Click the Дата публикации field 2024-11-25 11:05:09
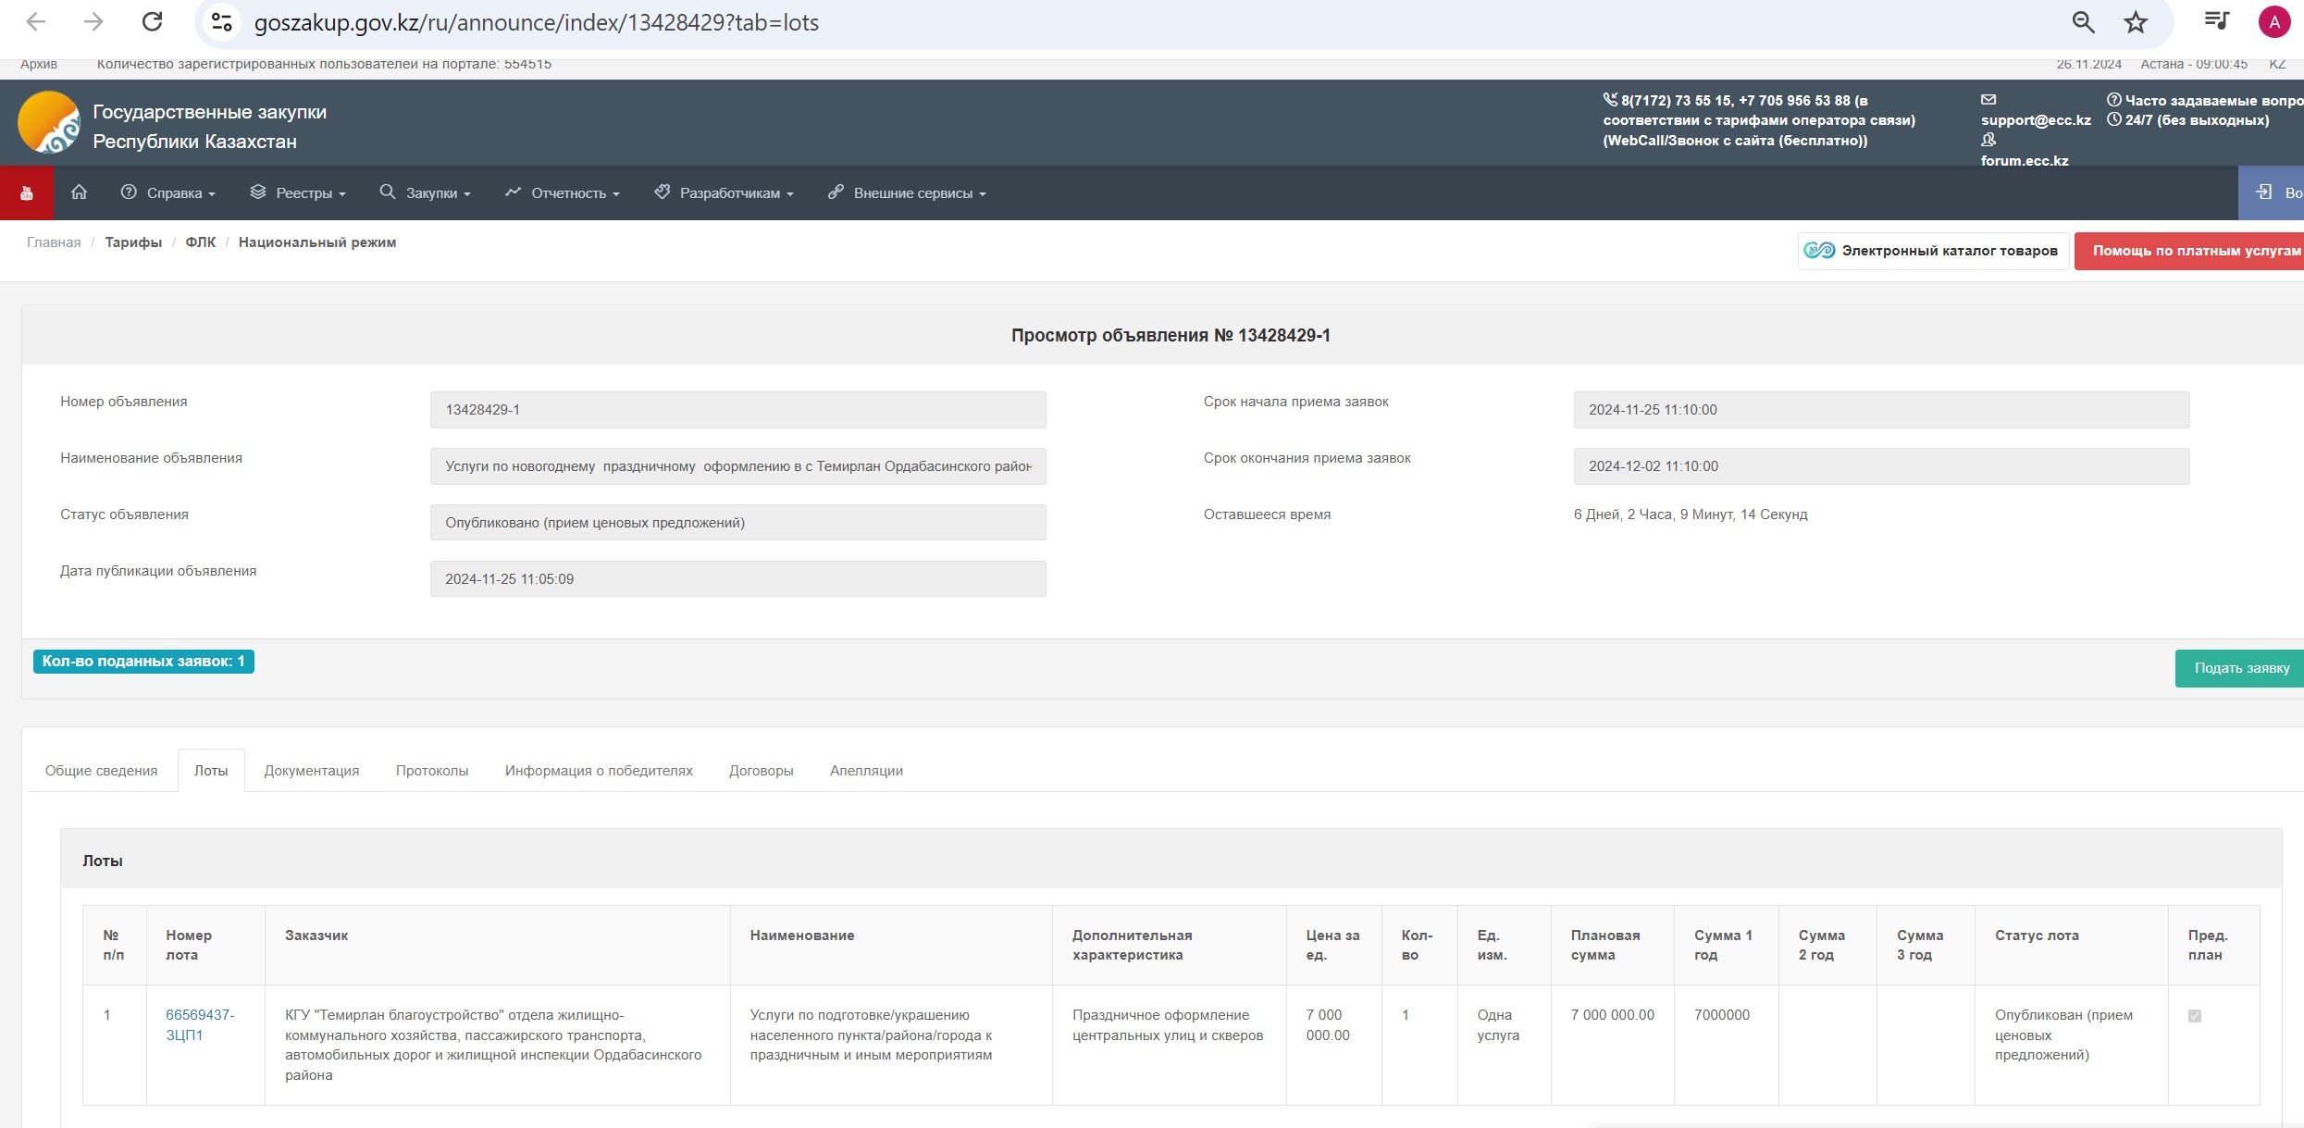 point(737,579)
